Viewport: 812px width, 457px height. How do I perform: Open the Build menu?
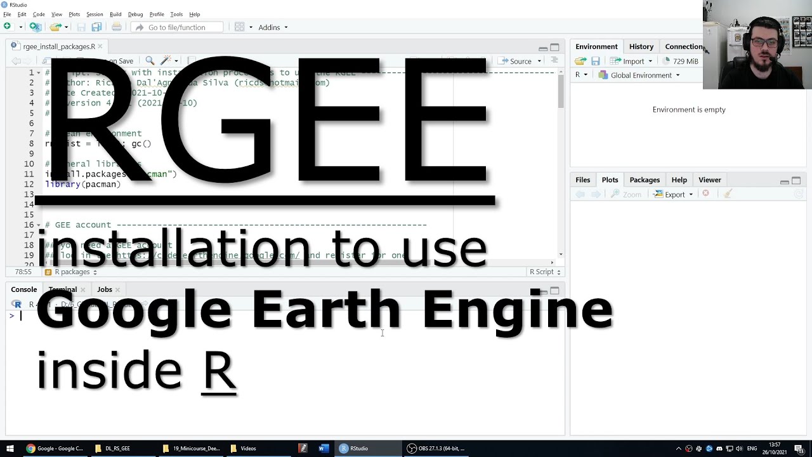pyautogui.click(x=115, y=14)
